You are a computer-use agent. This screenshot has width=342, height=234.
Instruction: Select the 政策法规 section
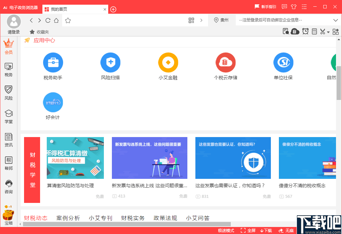pyautogui.click(x=166, y=218)
